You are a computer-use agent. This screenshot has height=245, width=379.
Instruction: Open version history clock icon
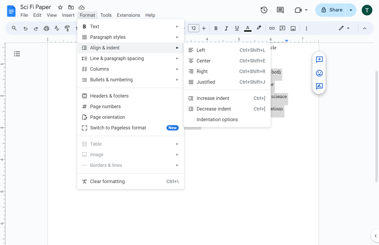click(264, 10)
